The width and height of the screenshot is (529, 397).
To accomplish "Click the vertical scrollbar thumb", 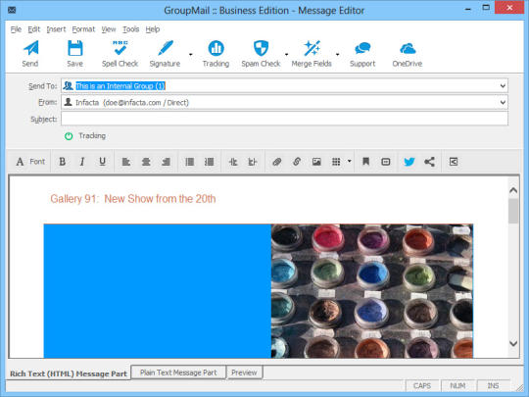I will [513, 211].
